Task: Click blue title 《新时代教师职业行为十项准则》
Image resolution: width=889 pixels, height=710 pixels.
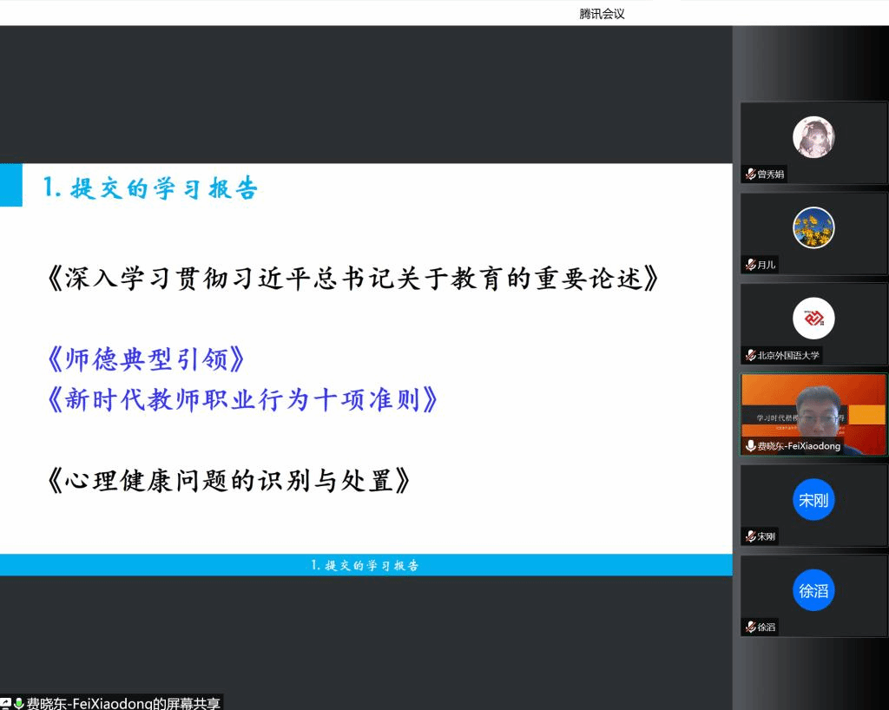Action: click(241, 400)
